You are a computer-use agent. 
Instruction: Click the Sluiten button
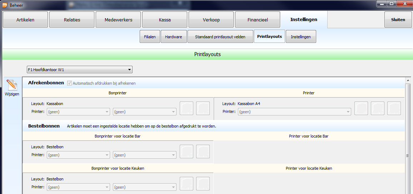point(398,20)
